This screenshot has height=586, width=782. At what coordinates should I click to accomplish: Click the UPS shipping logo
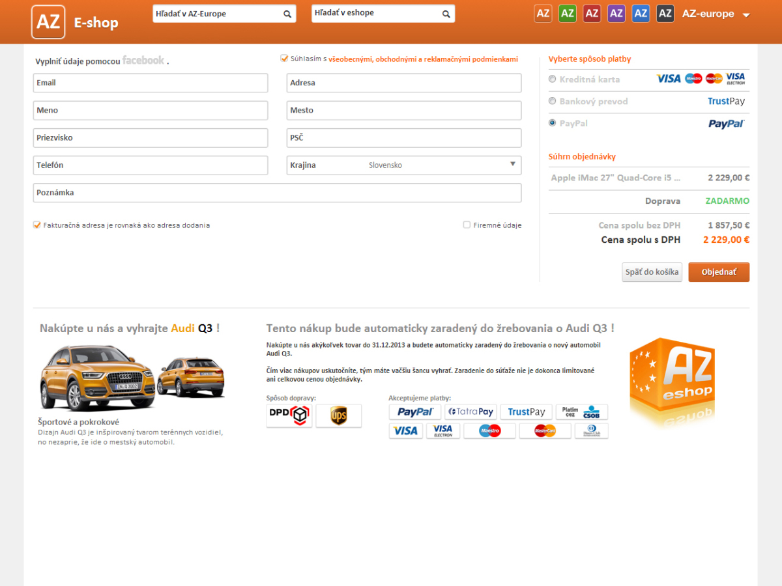(339, 415)
